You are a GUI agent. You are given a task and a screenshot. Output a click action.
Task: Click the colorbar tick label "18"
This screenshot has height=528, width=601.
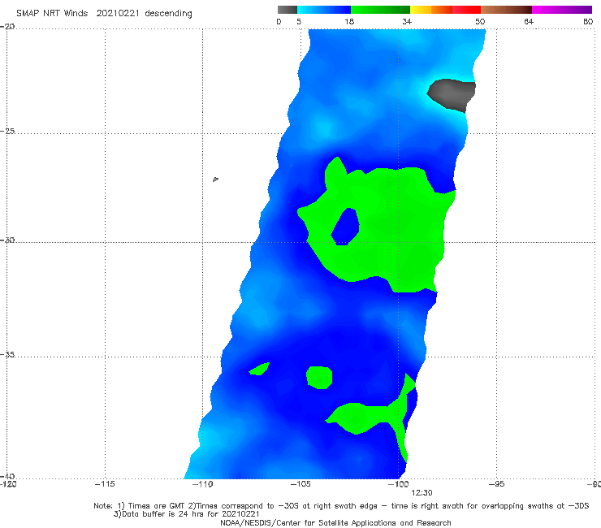click(349, 22)
